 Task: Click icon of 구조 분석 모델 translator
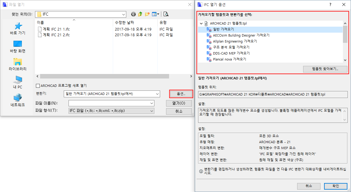(x=209, y=47)
